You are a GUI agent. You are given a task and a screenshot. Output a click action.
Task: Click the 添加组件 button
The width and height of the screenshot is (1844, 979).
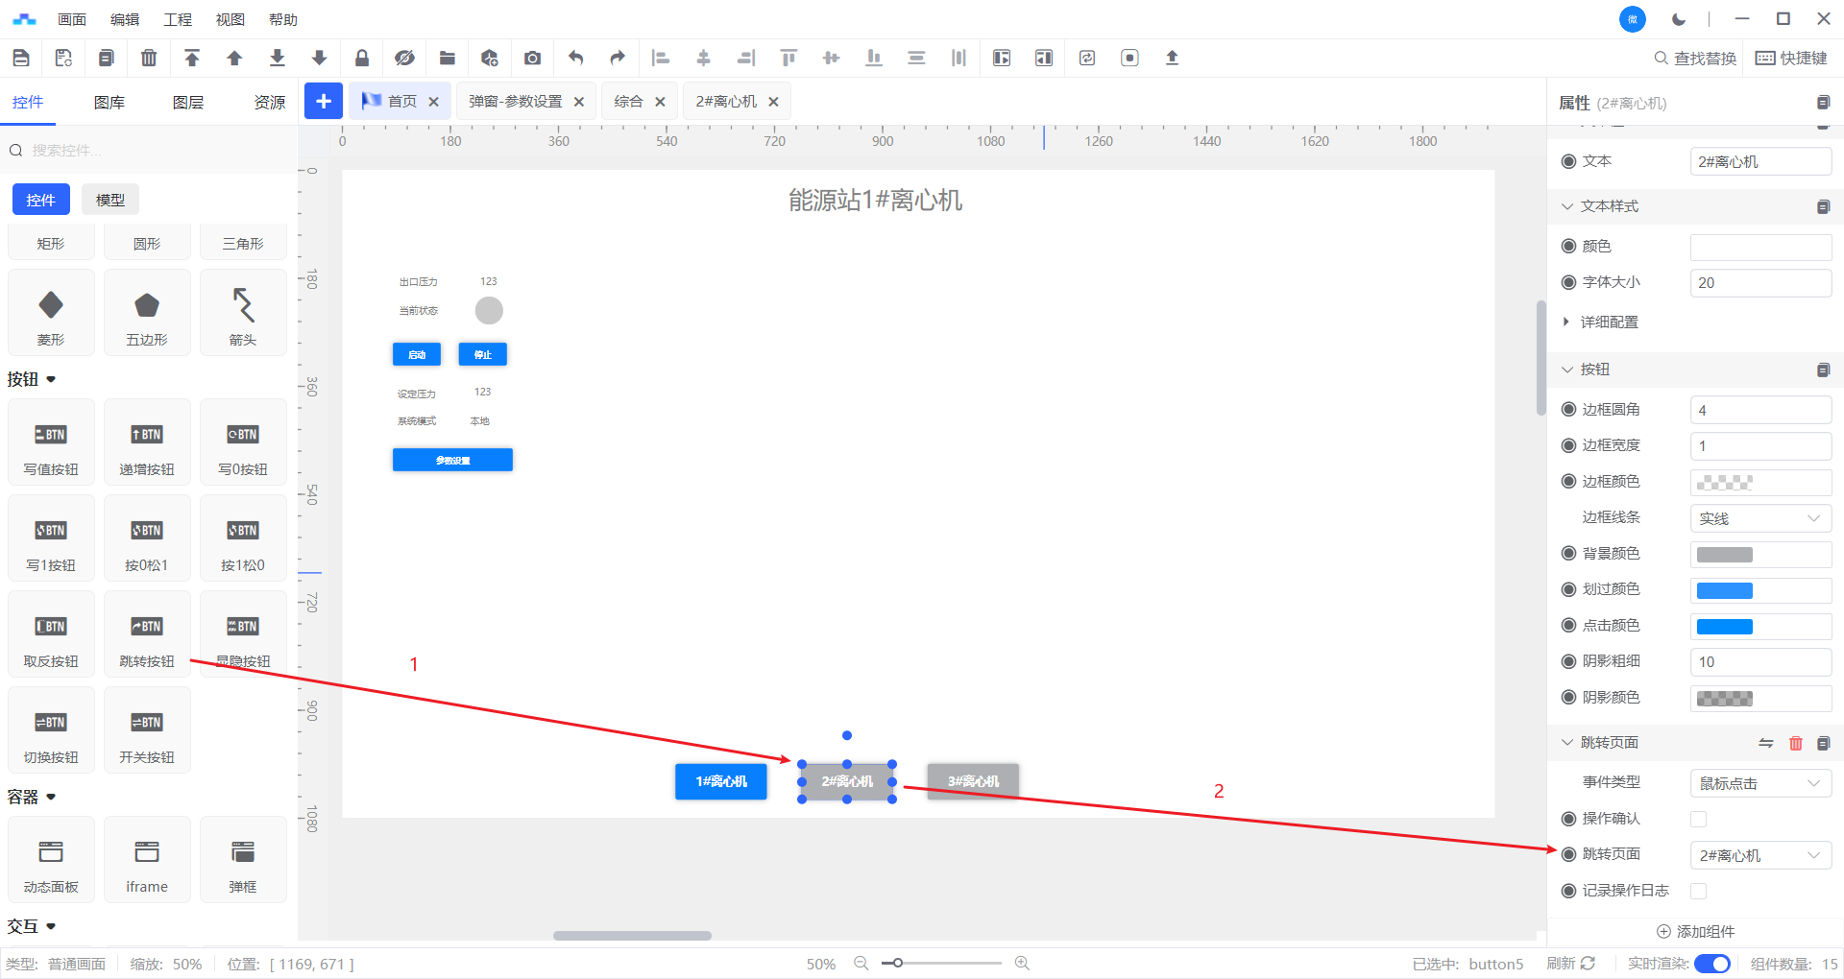pos(1695,931)
